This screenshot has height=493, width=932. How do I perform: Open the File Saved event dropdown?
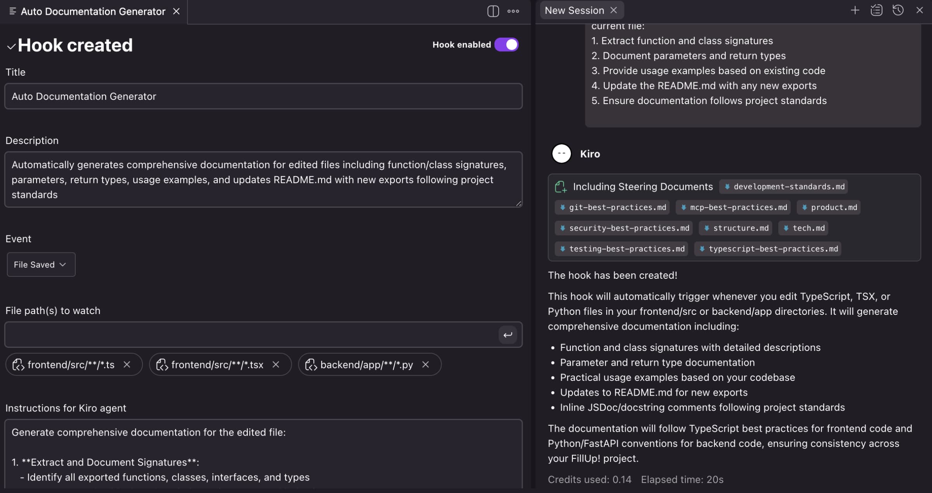click(x=40, y=264)
